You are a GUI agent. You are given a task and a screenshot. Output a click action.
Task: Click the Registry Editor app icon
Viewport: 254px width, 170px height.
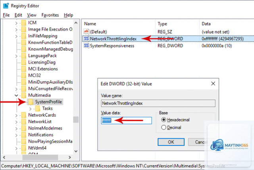6,6
